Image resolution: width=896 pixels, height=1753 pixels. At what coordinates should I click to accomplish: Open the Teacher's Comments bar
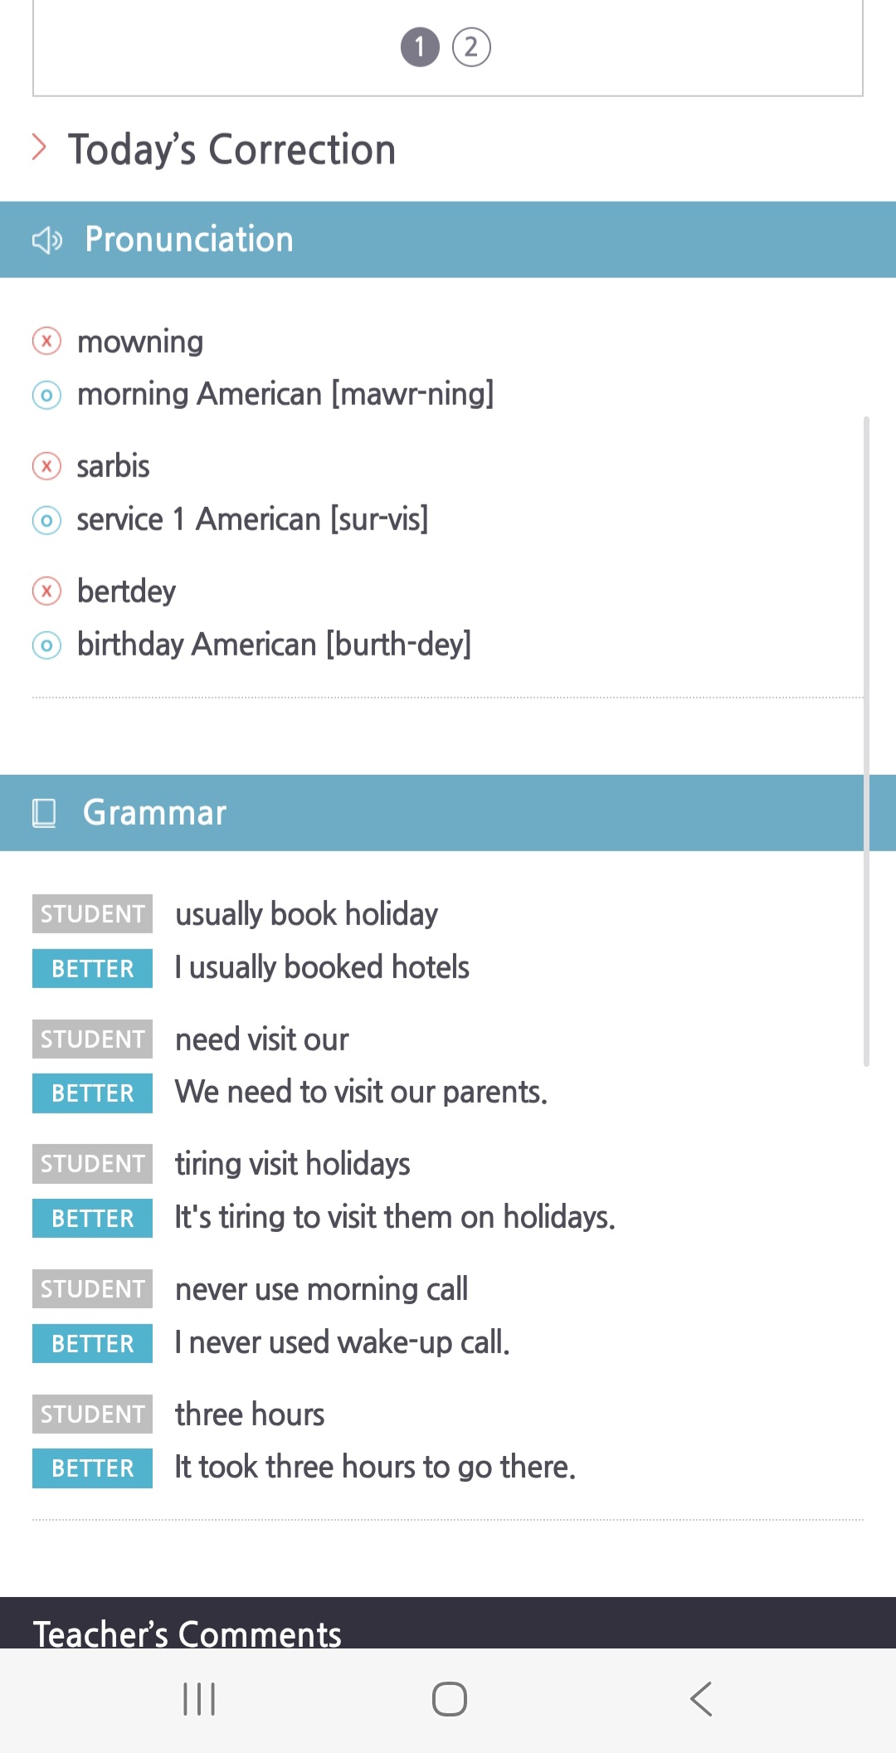[x=448, y=1623]
